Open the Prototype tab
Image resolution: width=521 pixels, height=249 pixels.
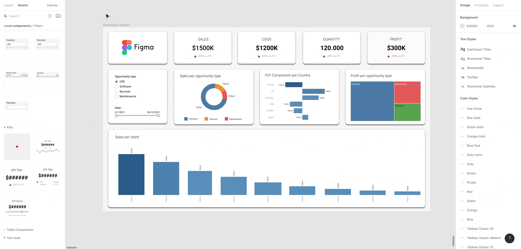pyautogui.click(x=481, y=5)
